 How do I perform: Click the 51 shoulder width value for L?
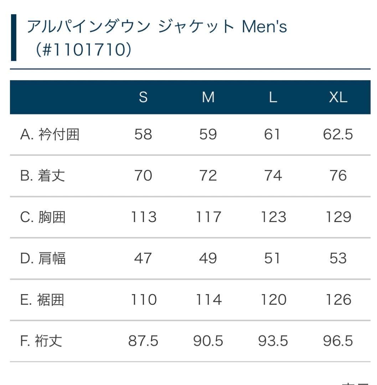click(273, 258)
